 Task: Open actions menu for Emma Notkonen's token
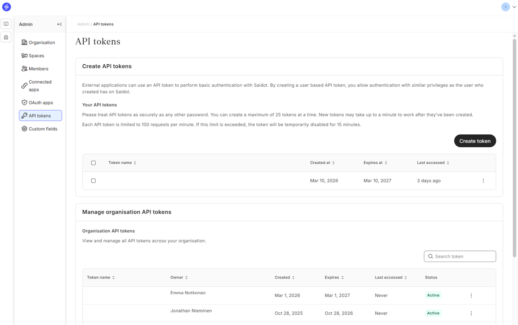pos(471,296)
